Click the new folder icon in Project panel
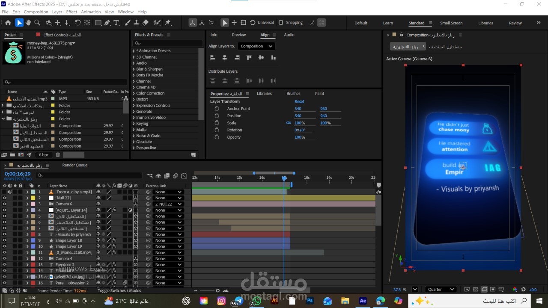 [x=12, y=155]
